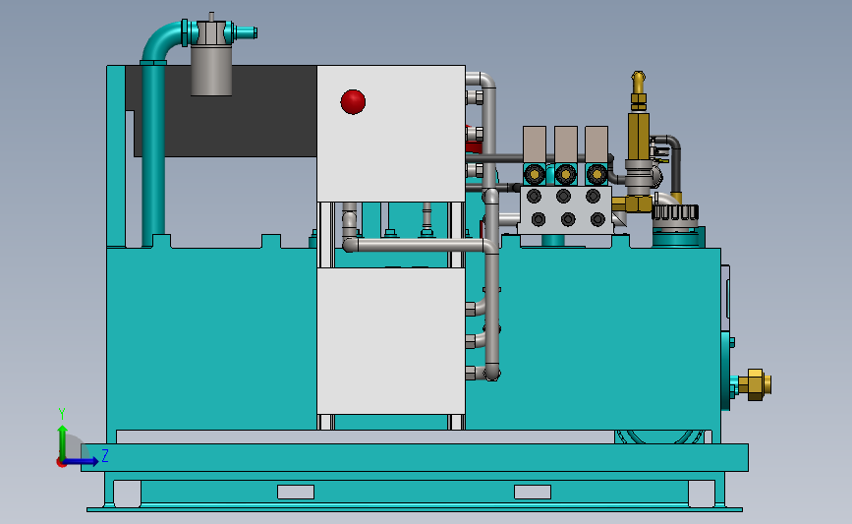Select the tall brass relief valve body

[639, 136]
